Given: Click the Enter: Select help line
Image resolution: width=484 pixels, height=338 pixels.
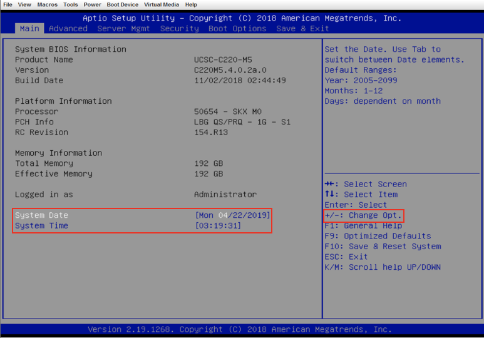Looking at the screenshot, I should [356, 205].
